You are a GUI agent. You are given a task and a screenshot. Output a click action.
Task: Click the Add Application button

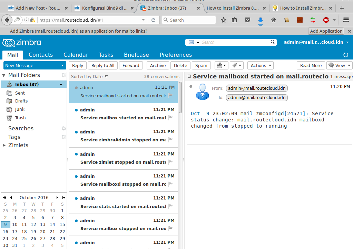(326, 31)
